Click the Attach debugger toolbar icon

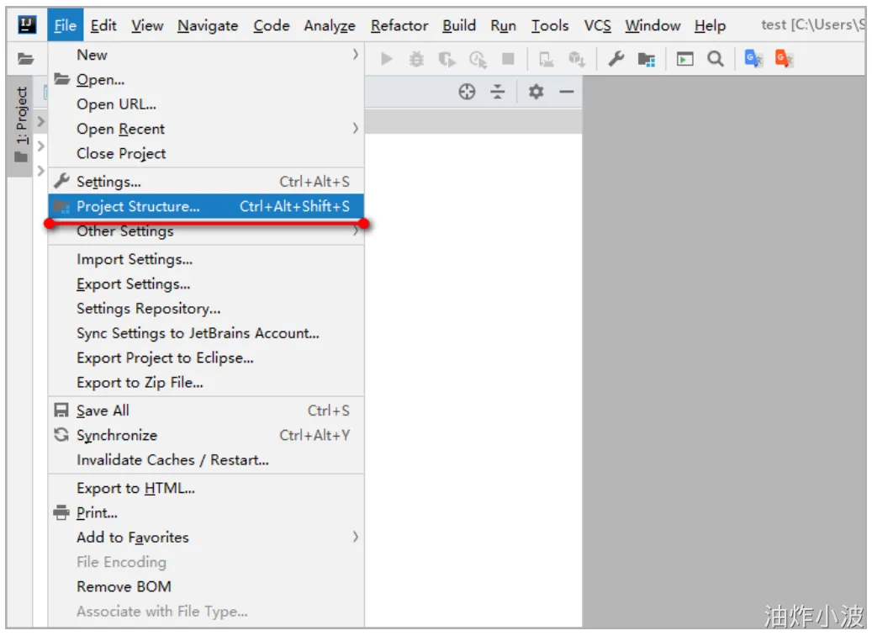click(x=546, y=59)
